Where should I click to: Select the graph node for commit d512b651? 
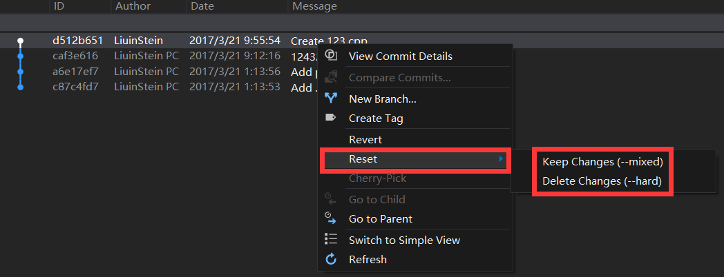pos(21,41)
